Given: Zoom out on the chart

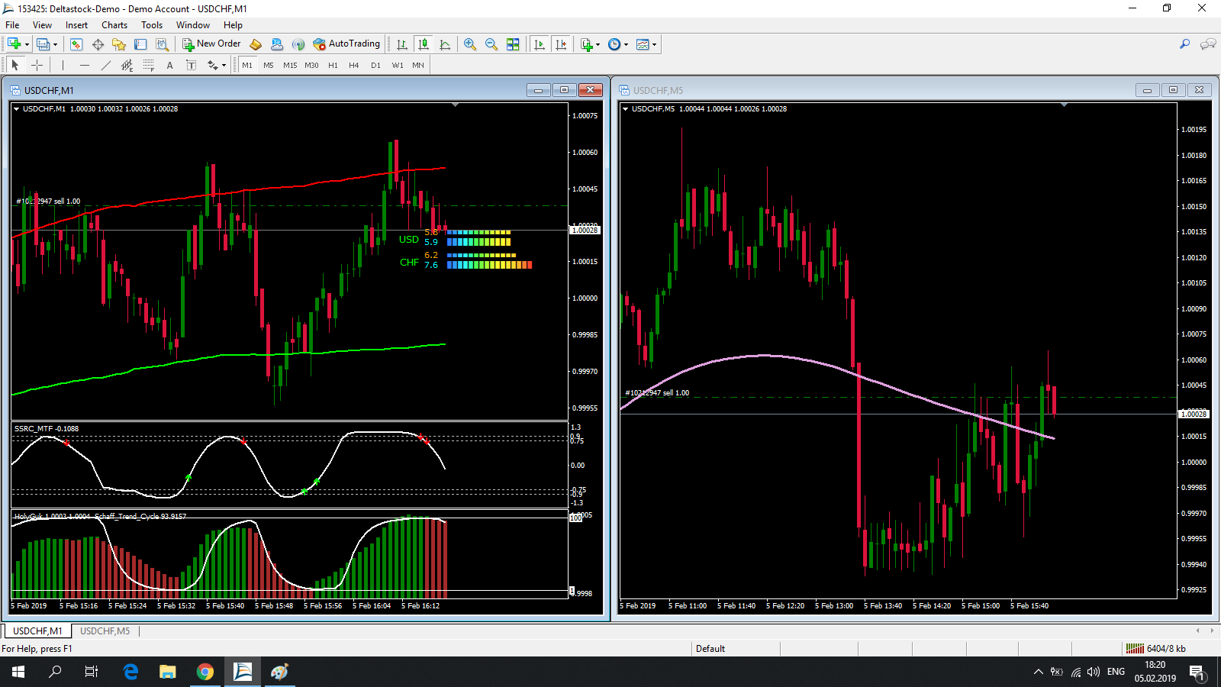Looking at the screenshot, I should click(x=491, y=44).
